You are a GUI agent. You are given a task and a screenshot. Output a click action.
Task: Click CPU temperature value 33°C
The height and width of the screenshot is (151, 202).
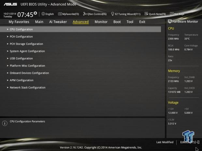click(187, 39)
